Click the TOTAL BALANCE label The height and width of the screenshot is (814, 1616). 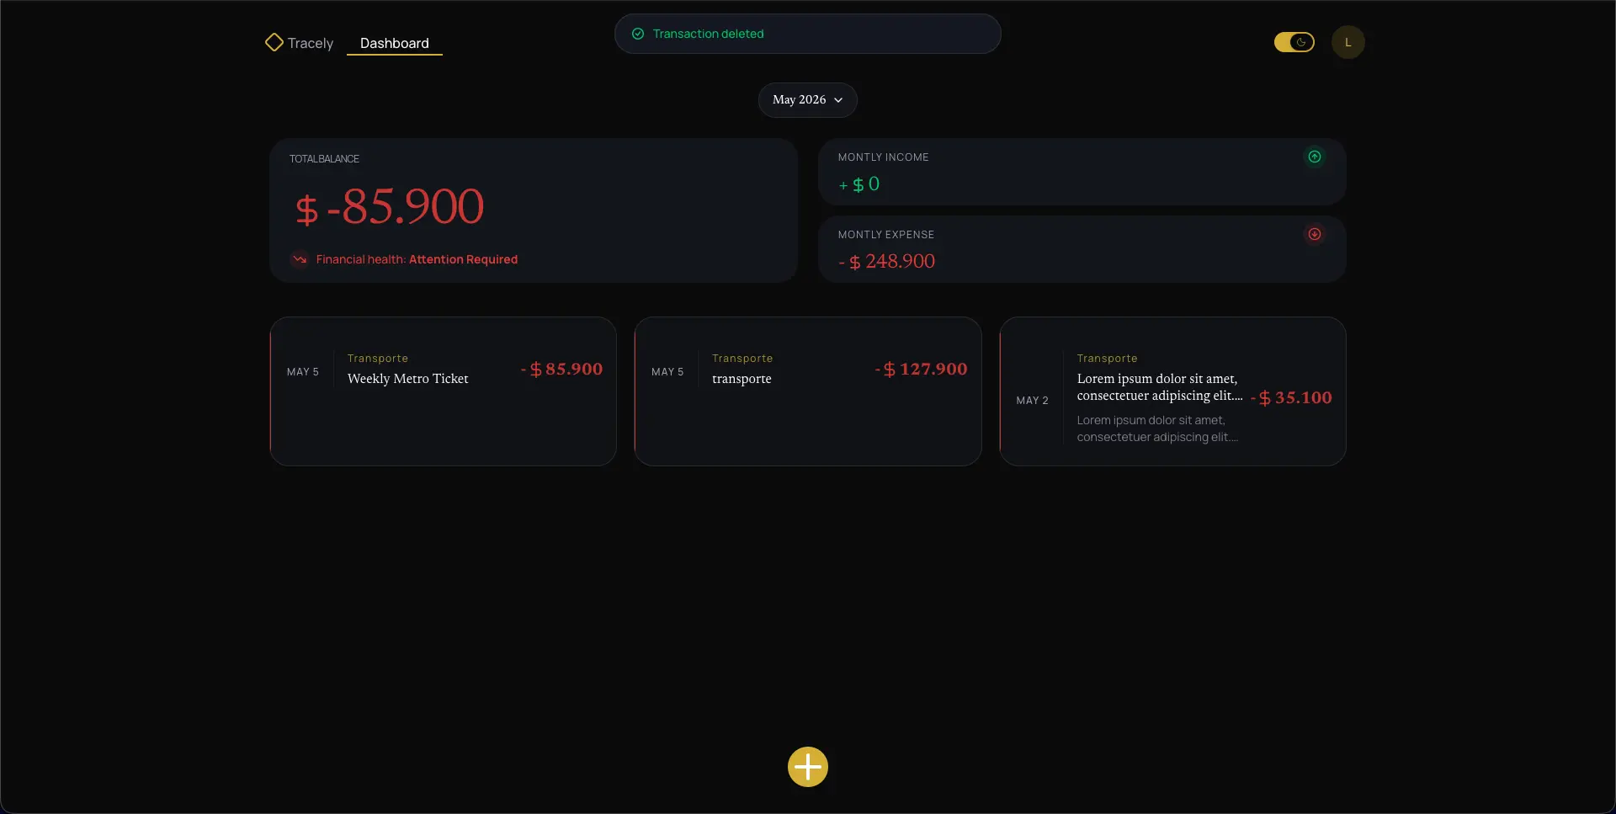[x=324, y=159]
